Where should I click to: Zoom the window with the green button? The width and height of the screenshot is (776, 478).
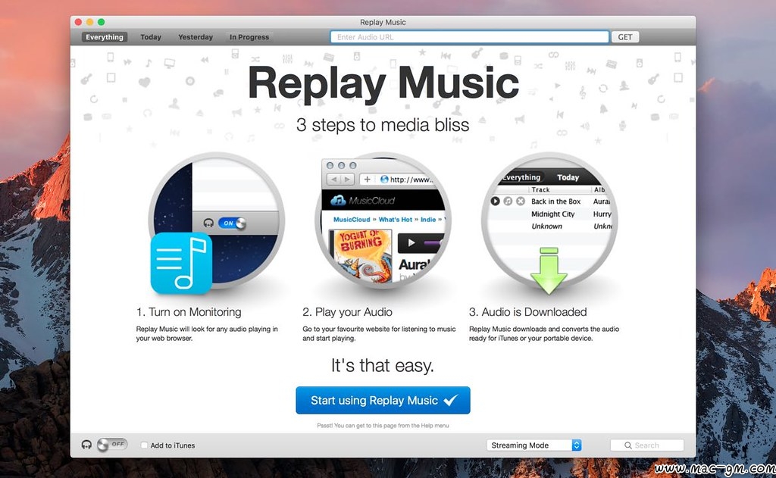pyautogui.click(x=101, y=22)
